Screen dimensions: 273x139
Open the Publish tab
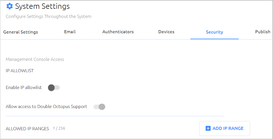263,32
